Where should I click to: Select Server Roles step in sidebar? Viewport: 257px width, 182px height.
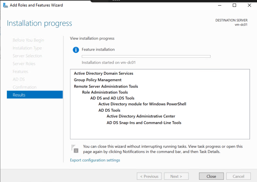(x=24, y=64)
